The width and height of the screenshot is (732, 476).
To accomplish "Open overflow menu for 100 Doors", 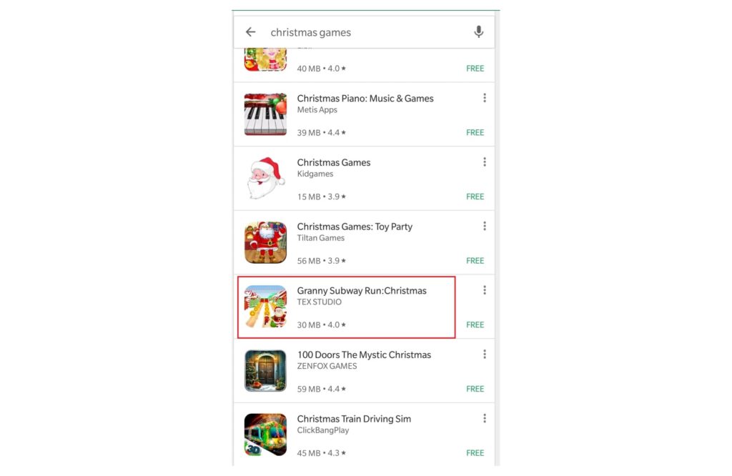I will (485, 354).
